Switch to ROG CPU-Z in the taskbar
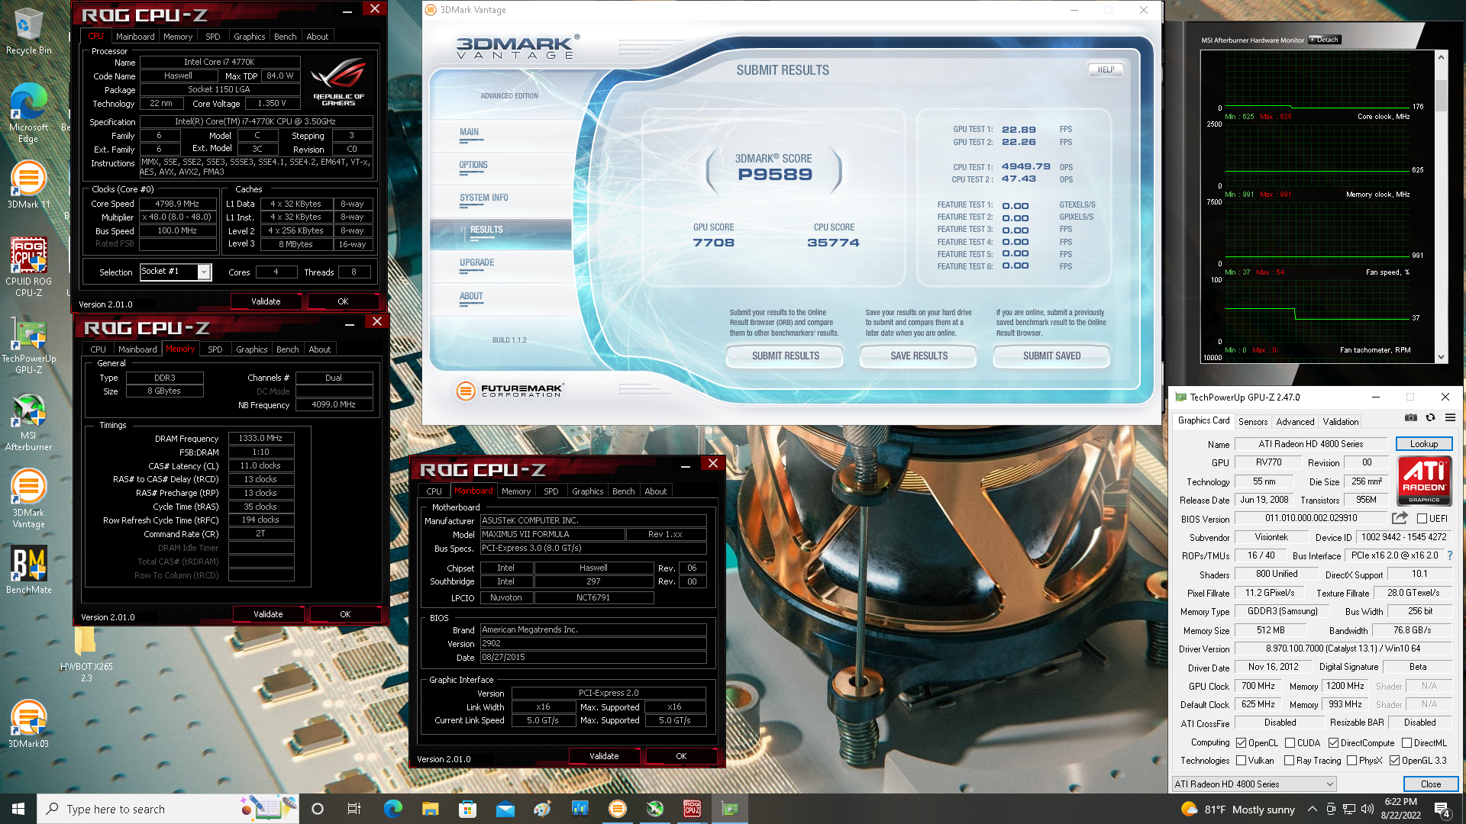The image size is (1466, 824). (692, 809)
